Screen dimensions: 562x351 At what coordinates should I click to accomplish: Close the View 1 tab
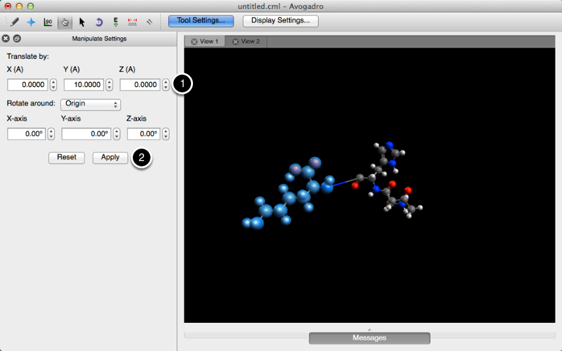click(x=194, y=42)
